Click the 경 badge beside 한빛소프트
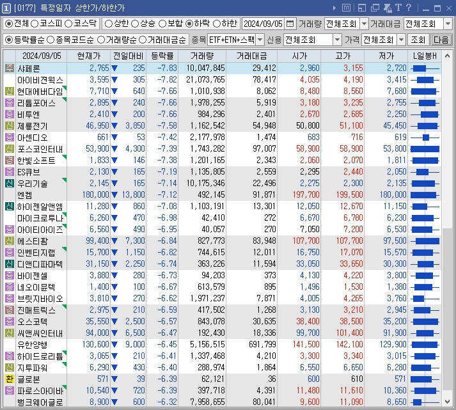Screen dimensions: 456x410 click(x=10, y=161)
